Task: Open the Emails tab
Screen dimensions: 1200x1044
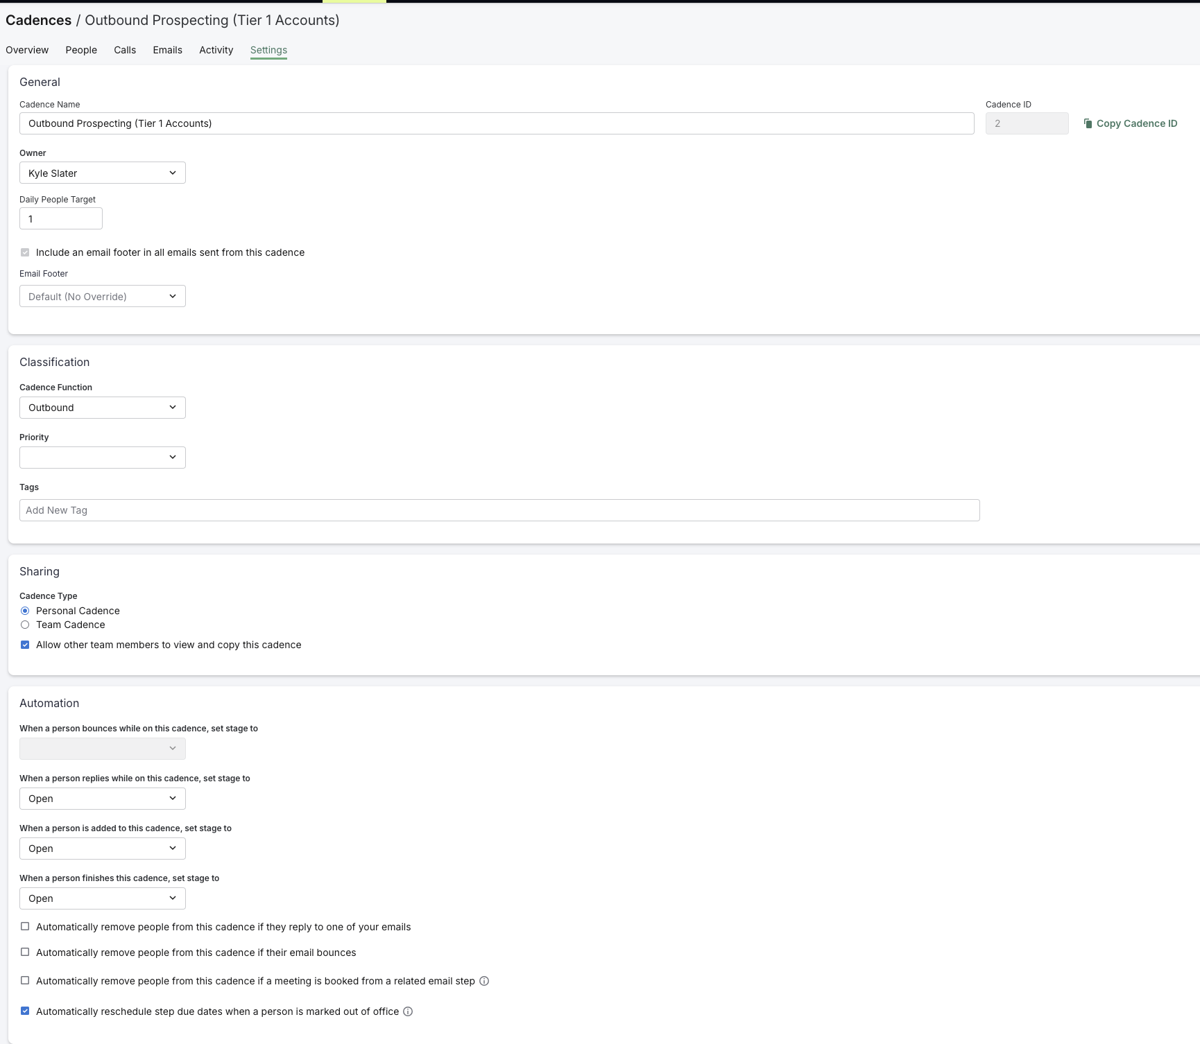Action: 167,50
